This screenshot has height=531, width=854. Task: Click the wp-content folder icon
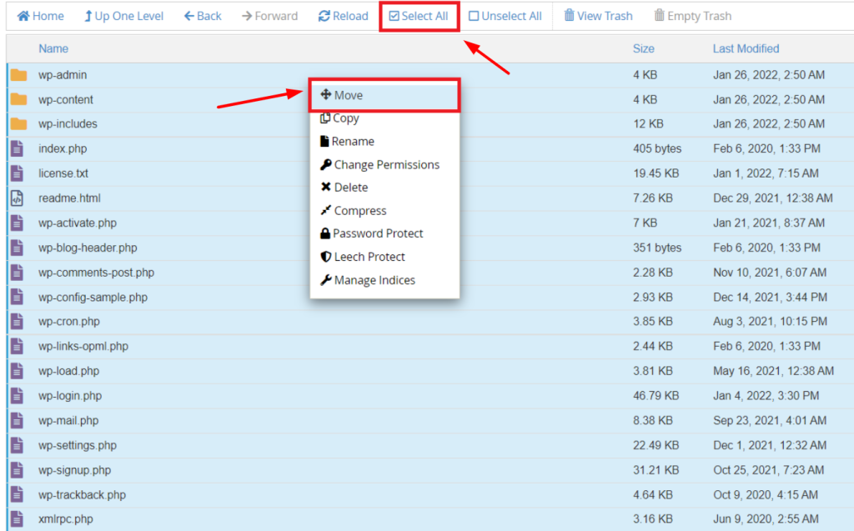click(18, 99)
